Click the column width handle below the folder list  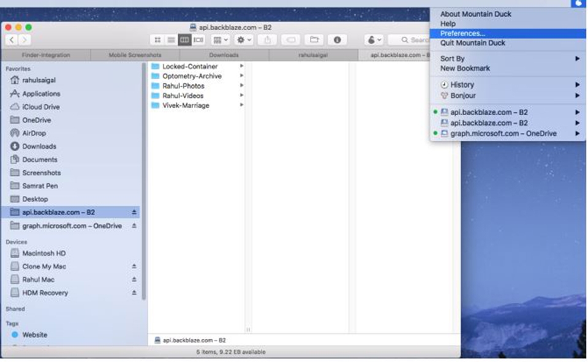click(248, 330)
